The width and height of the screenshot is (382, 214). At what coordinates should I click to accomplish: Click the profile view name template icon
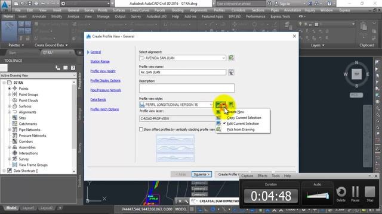pyautogui.click(x=231, y=73)
